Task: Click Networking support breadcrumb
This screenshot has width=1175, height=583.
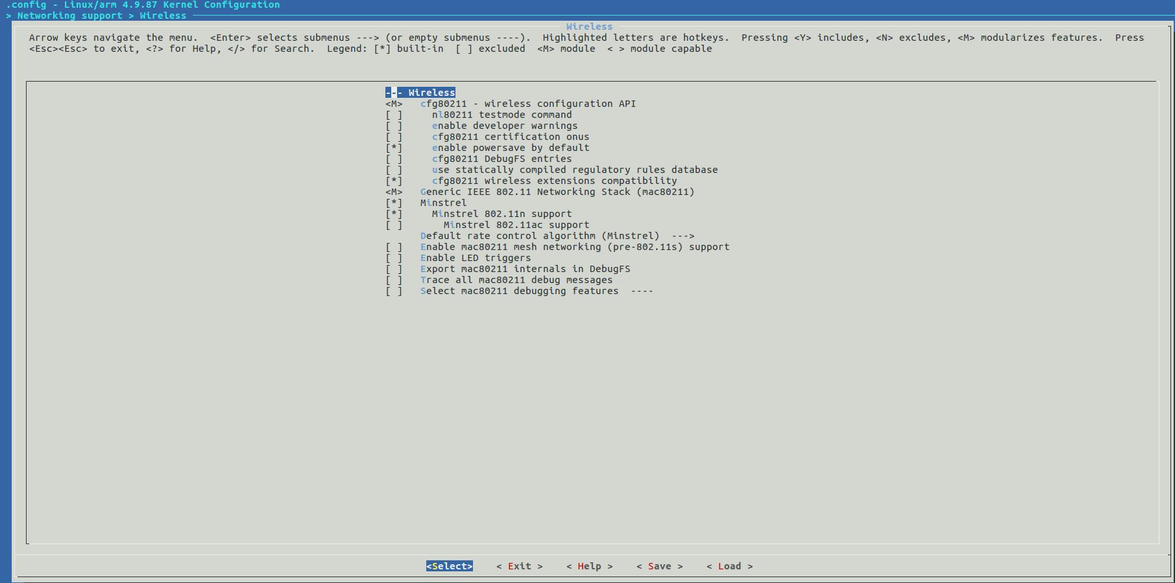Action: tap(69, 16)
